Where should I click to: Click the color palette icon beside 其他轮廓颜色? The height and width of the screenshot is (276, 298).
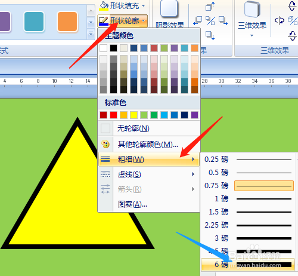click(105, 144)
